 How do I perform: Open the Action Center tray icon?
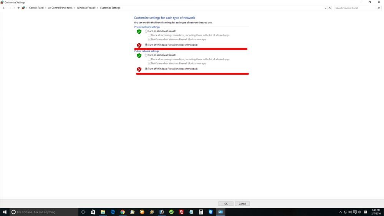355,212
